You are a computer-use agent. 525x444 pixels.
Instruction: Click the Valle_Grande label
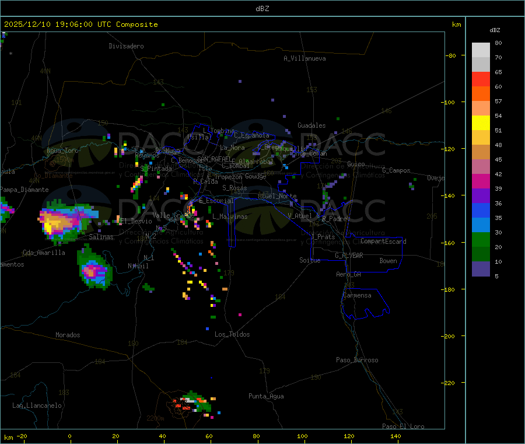173,215
